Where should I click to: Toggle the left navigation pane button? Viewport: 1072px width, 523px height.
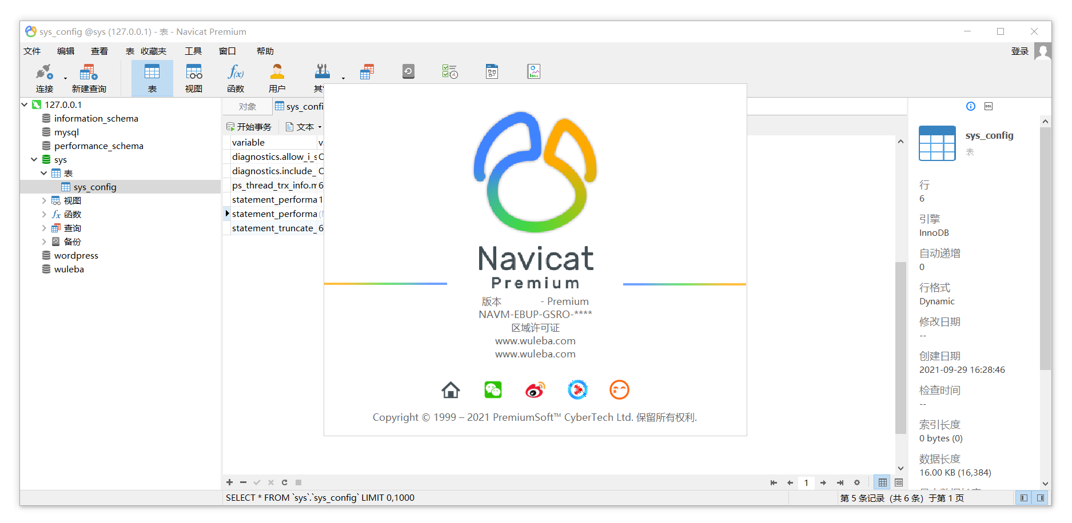1023,498
